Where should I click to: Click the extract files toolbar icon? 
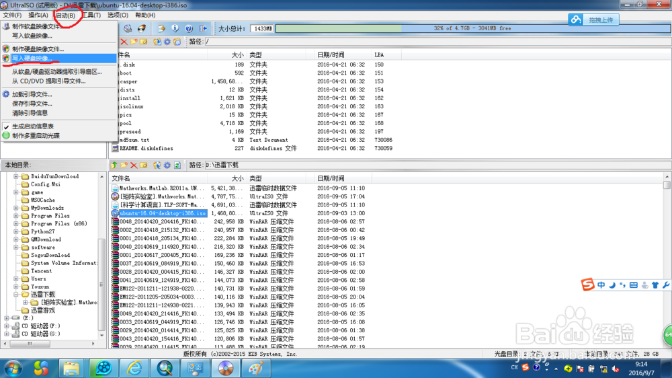[161, 28]
